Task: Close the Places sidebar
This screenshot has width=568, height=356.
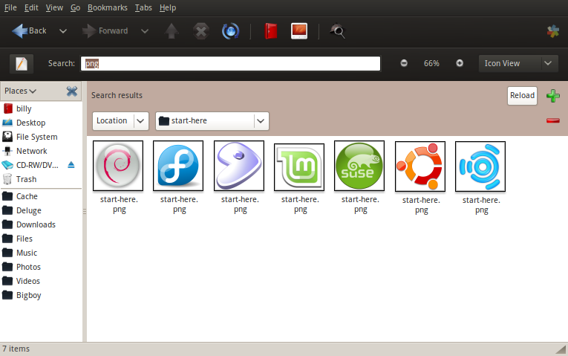Action: (x=72, y=91)
